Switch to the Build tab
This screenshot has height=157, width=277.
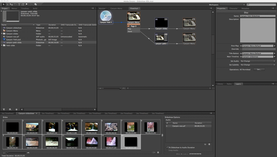pyautogui.click(x=35, y=8)
